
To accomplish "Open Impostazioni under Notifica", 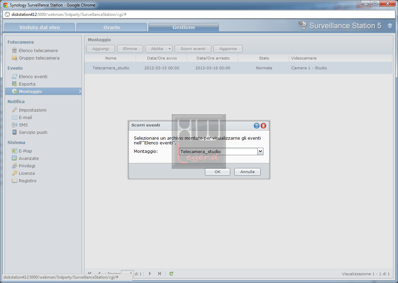I will [x=32, y=110].
